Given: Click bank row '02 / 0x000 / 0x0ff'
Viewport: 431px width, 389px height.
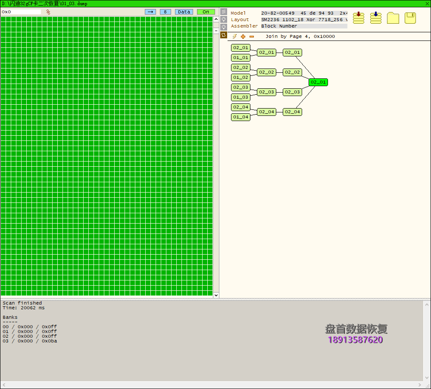Looking at the screenshot, I should (x=30, y=336).
